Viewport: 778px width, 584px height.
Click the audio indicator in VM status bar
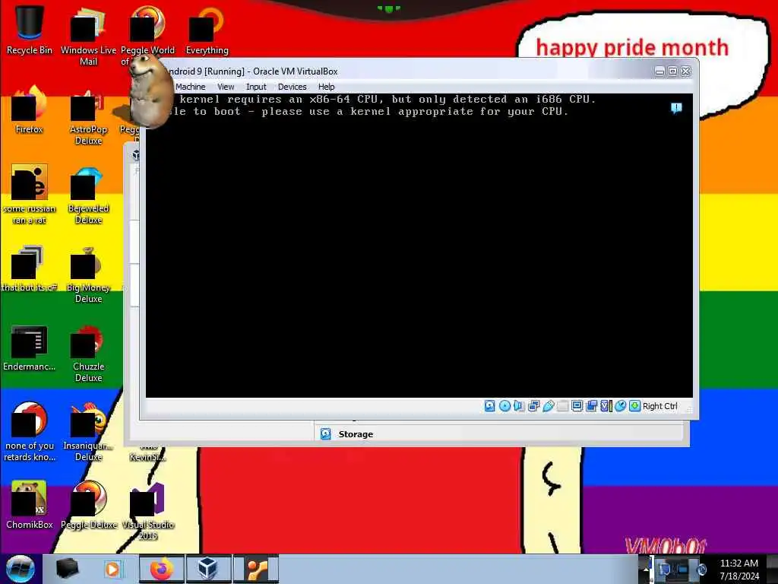point(519,406)
